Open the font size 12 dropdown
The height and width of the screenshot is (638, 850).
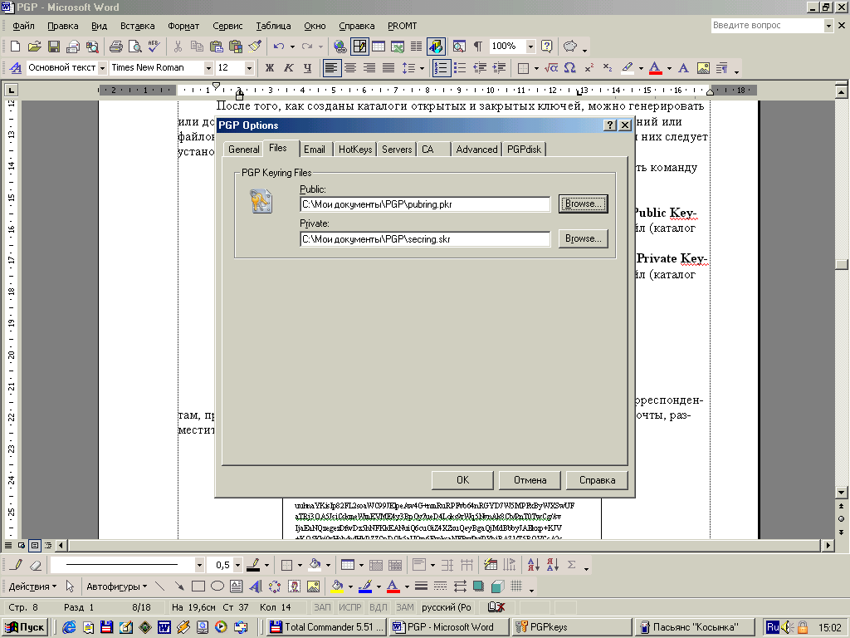249,68
